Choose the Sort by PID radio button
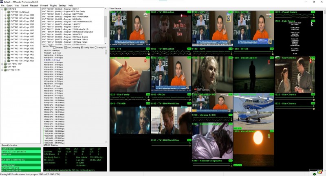This screenshot has width=326, height=176. (x=96, y=48)
